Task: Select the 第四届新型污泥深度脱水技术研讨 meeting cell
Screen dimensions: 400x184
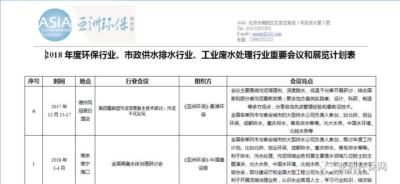Action: (137, 111)
